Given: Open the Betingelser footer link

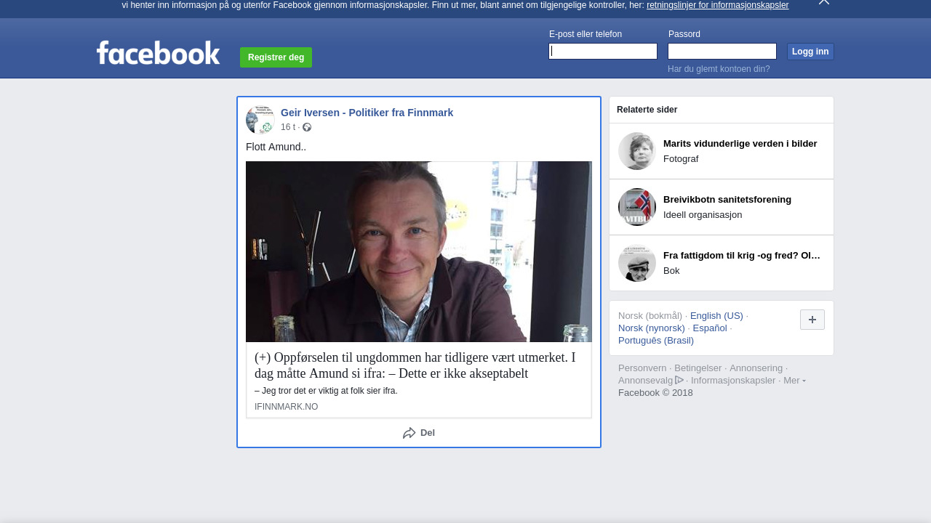Looking at the screenshot, I should (x=698, y=368).
